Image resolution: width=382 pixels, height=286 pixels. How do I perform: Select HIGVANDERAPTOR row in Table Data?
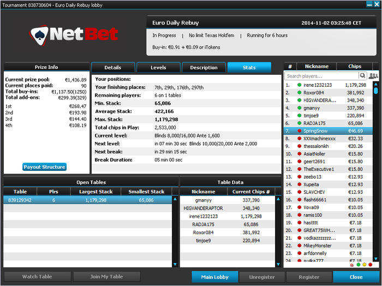tap(228, 208)
